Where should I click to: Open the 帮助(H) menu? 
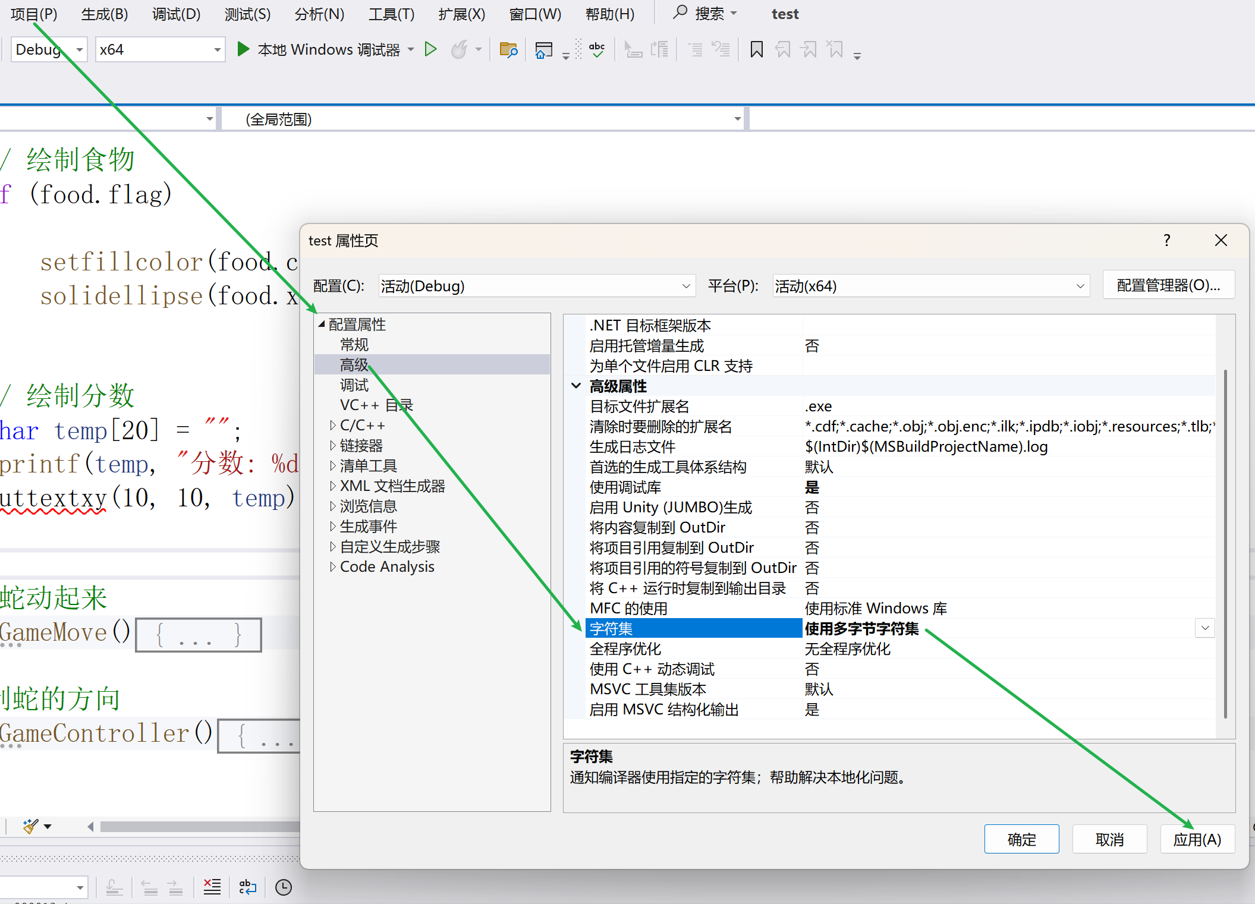609,14
